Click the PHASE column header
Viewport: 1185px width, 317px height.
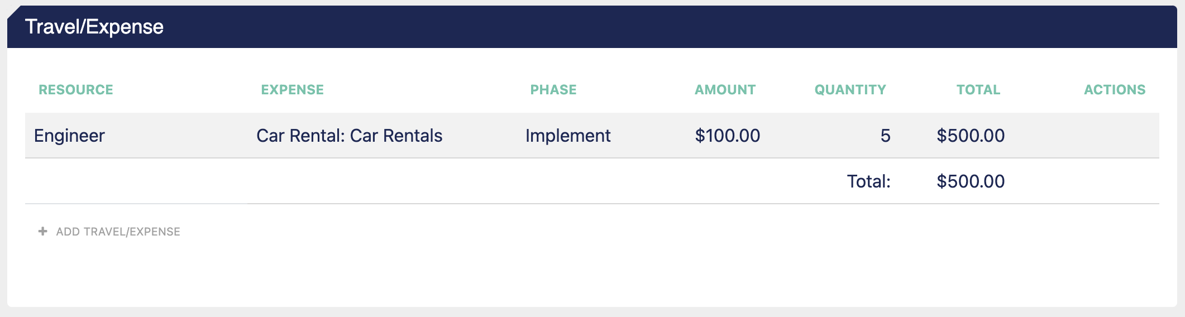[x=553, y=90]
